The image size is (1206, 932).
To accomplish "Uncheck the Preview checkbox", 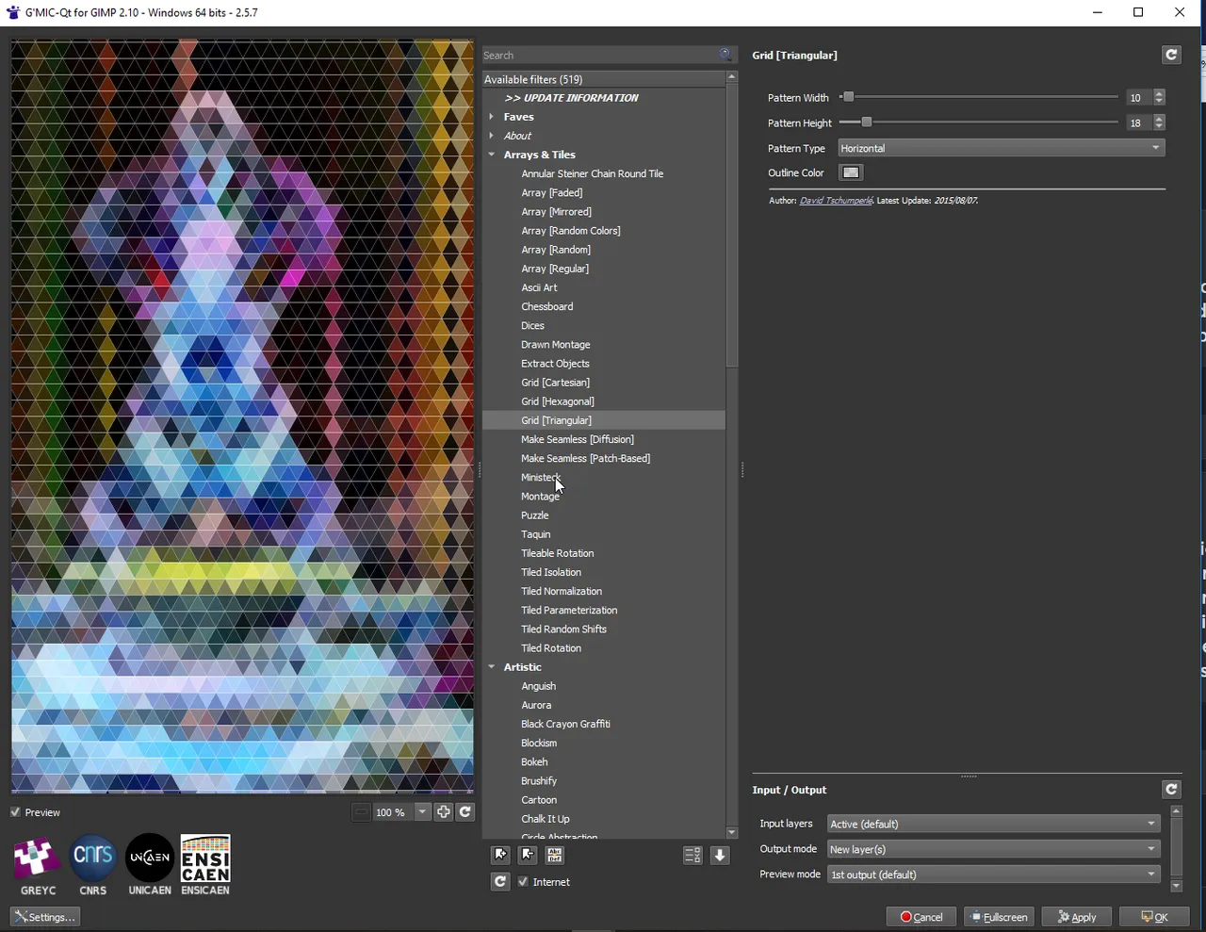I will coord(16,812).
